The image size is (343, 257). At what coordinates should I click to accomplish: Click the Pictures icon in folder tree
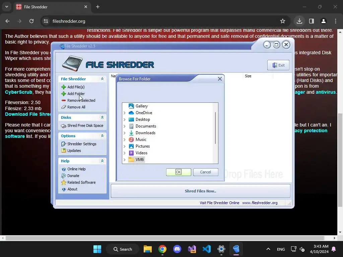[x=131, y=146]
